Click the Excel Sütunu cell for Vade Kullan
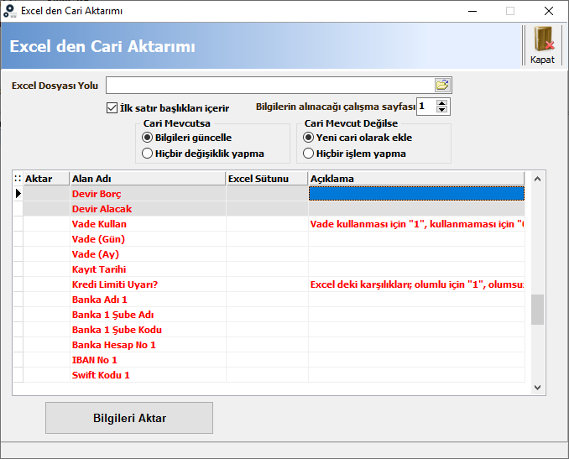Image resolution: width=569 pixels, height=459 pixels. click(x=268, y=224)
